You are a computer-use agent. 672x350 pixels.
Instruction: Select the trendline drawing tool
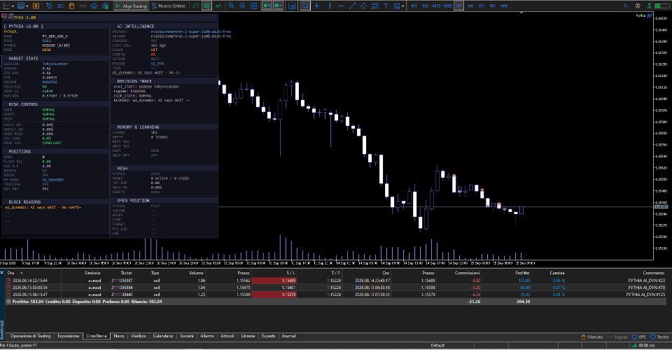coord(352,6)
